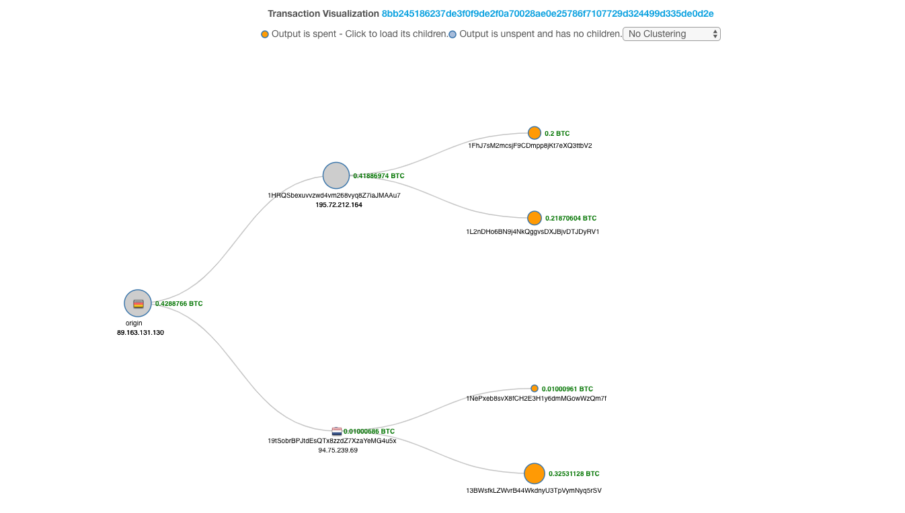Open the transaction hash link 8bb245186237…
Image resolution: width=905 pixels, height=513 pixels.
coord(547,13)
